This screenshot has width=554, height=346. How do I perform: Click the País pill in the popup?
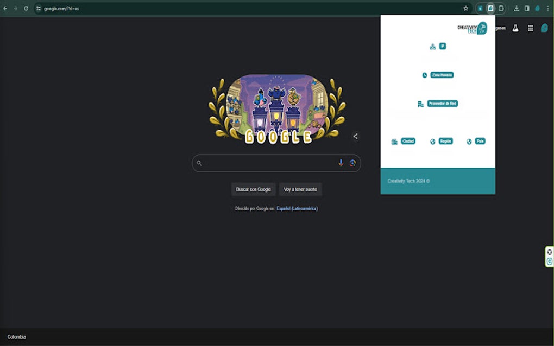pyautogui.click(x=479, y=141)
